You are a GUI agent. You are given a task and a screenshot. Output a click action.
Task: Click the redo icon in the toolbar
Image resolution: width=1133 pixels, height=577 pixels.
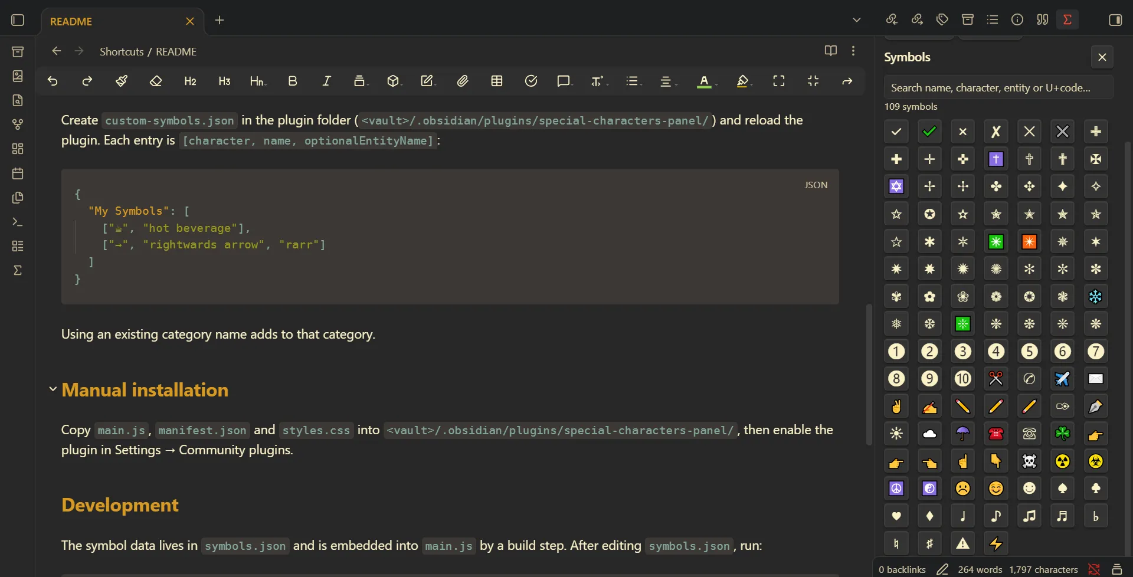[87, 81]
